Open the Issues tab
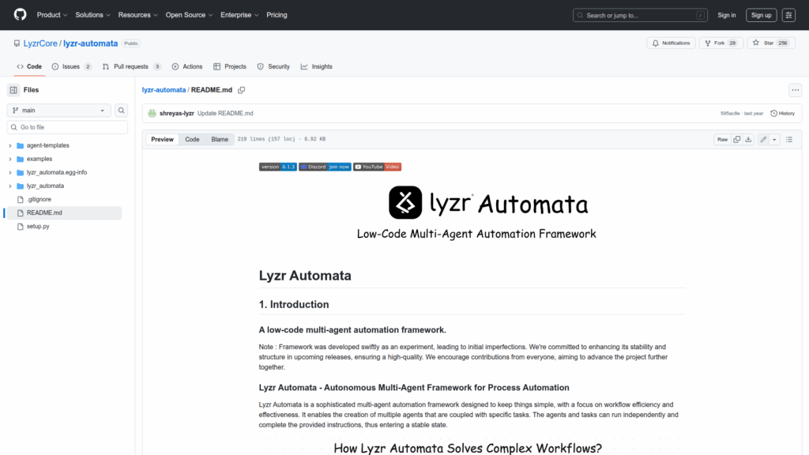 tap(71, 66)
